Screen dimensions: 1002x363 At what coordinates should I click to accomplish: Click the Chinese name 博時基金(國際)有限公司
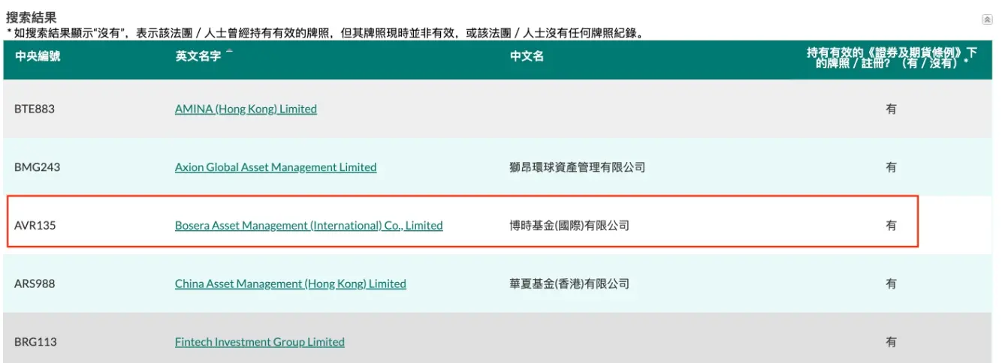point(569,225)
